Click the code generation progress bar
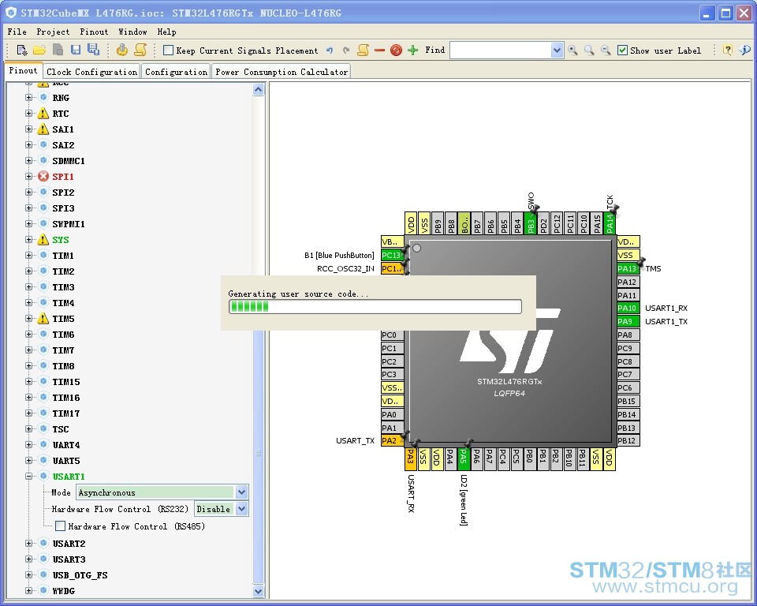The image size is (757, 606). tap(375, 306)
